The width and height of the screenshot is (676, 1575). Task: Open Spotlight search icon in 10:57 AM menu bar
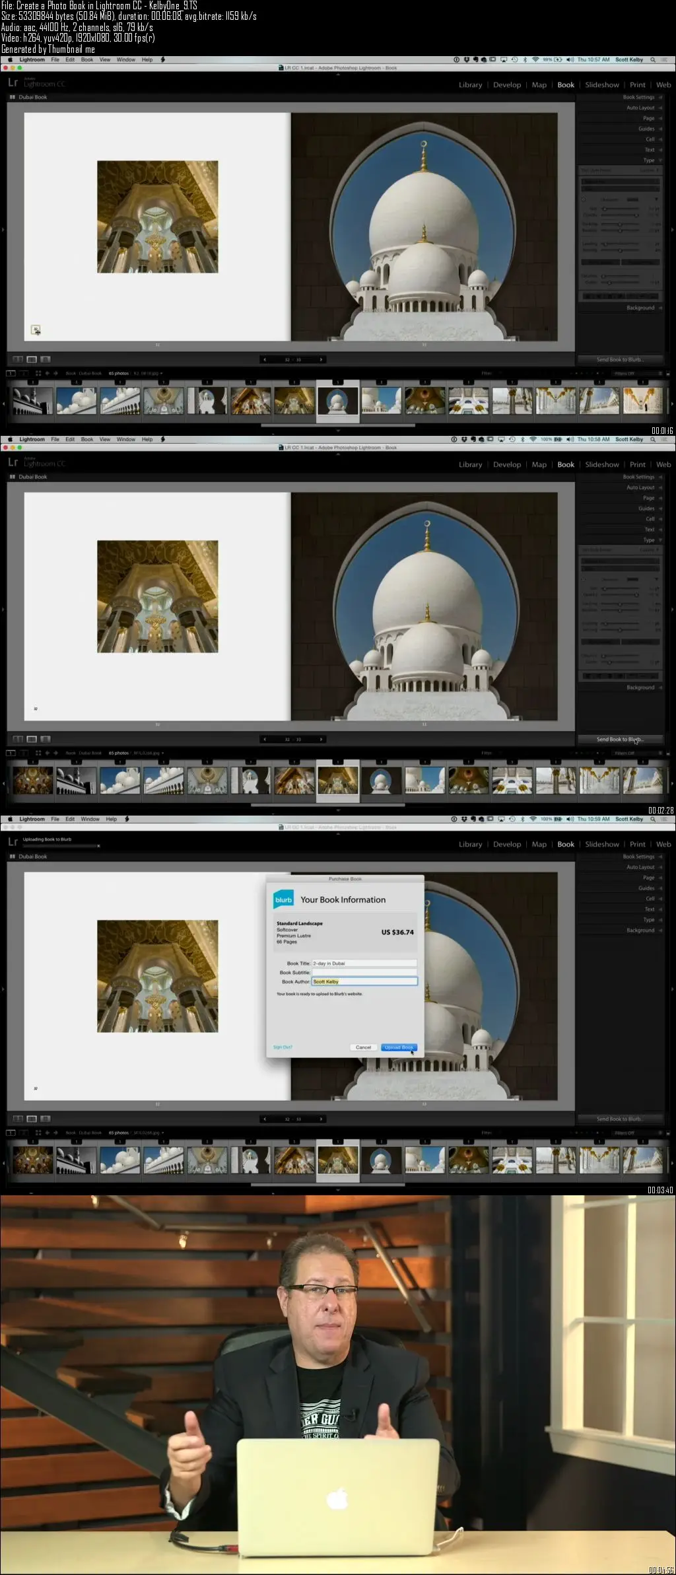653,59
